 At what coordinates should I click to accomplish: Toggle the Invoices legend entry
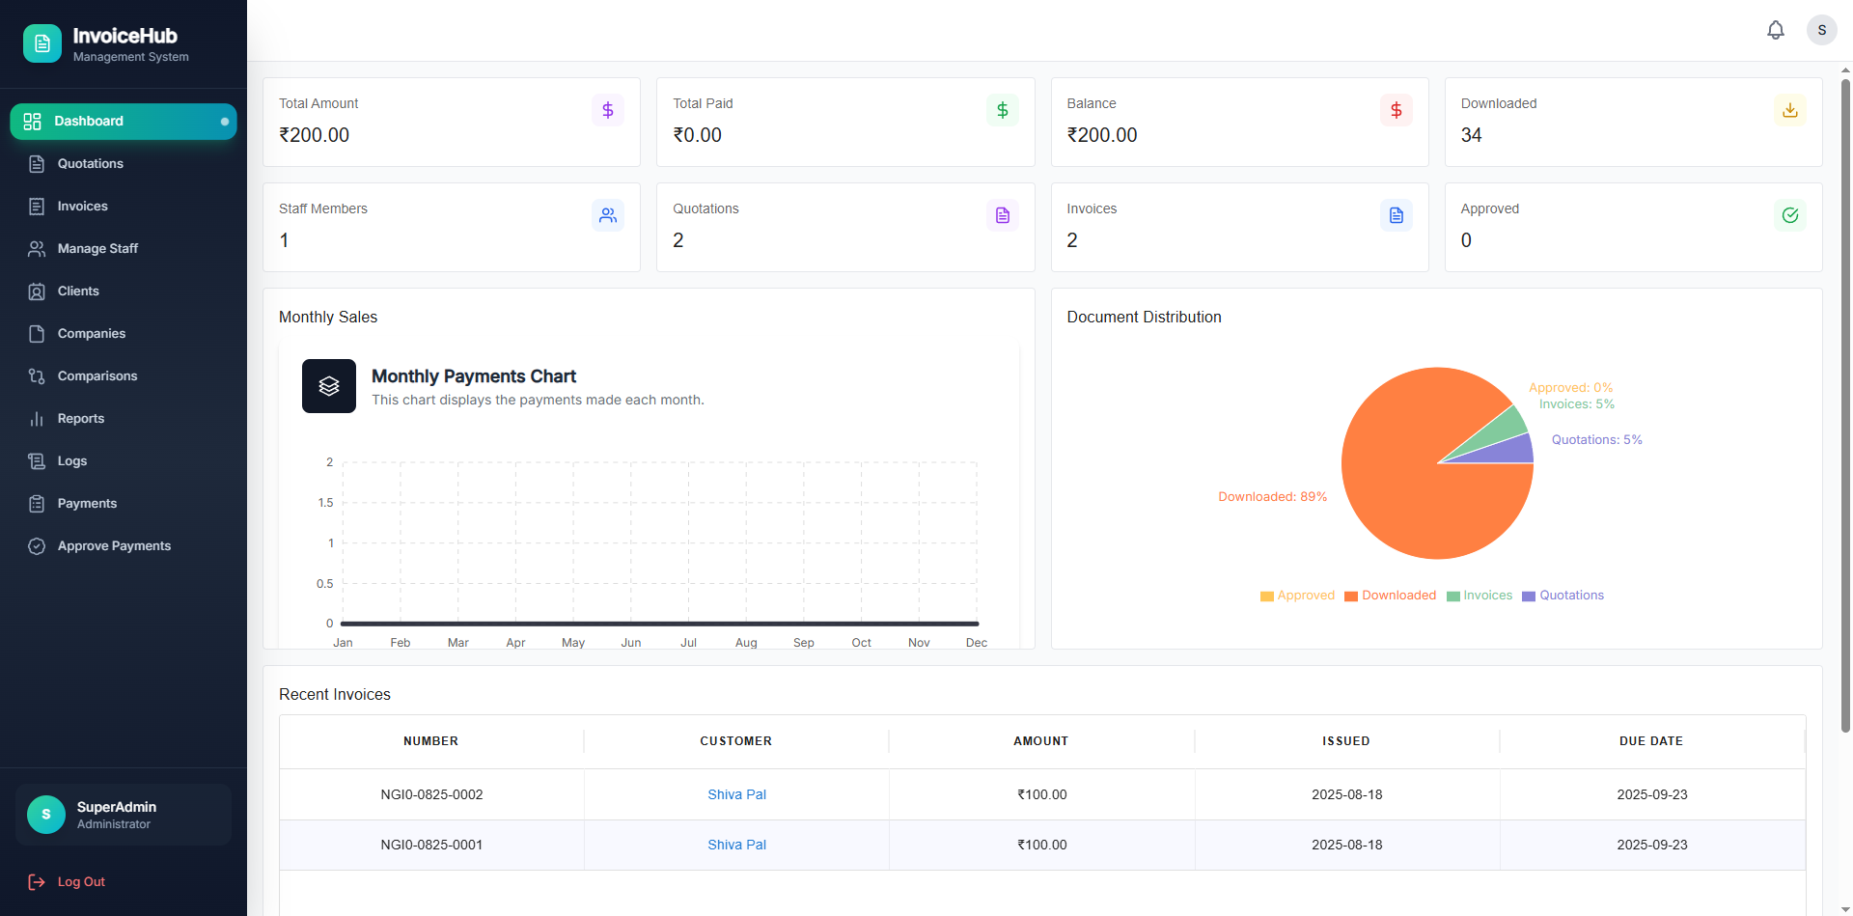tap(1480, 596)
